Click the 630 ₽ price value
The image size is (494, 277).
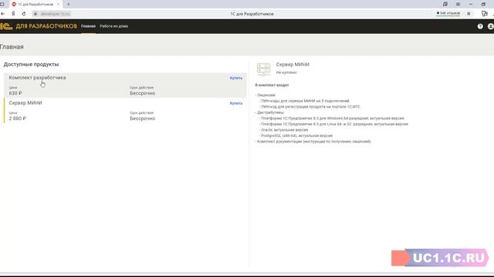(15, 93)
